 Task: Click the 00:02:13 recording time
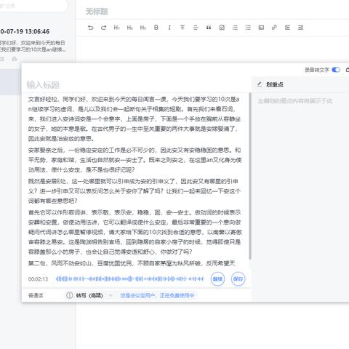[38, 279]
